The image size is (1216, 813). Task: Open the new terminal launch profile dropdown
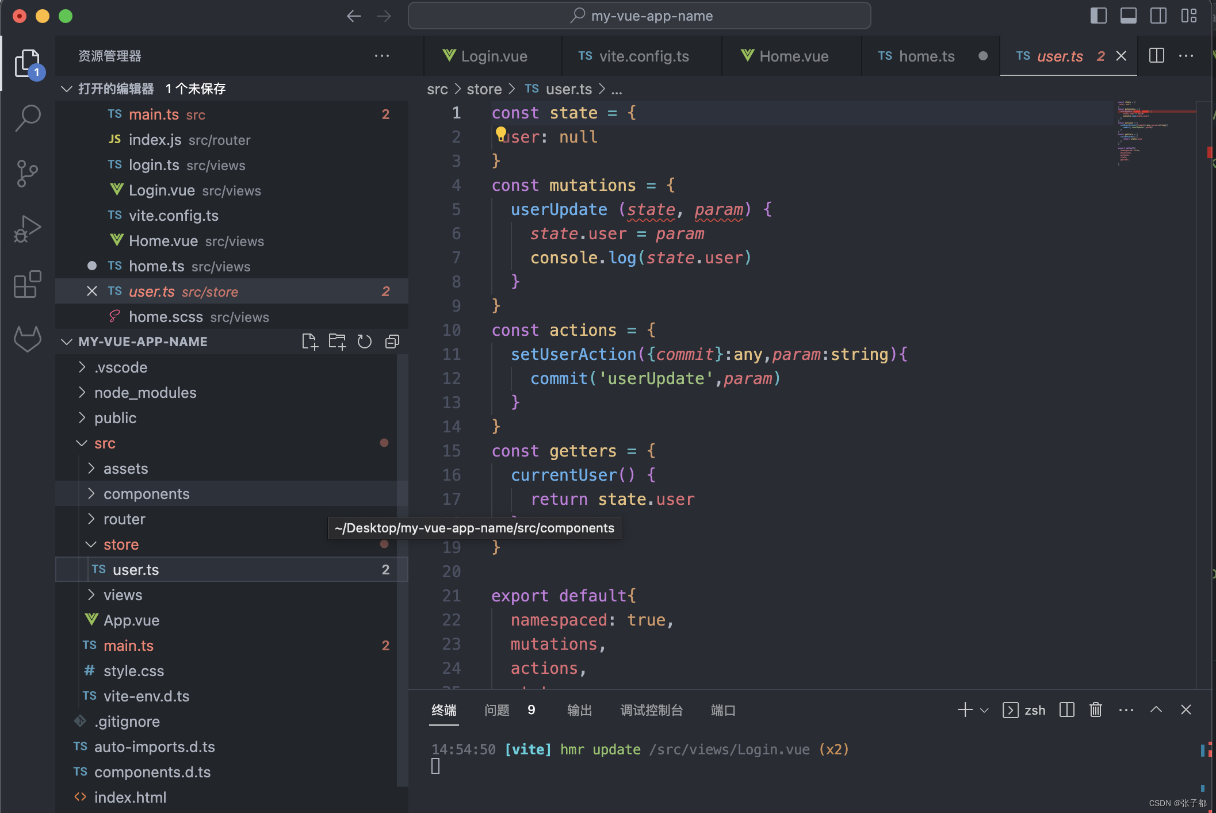984,710
